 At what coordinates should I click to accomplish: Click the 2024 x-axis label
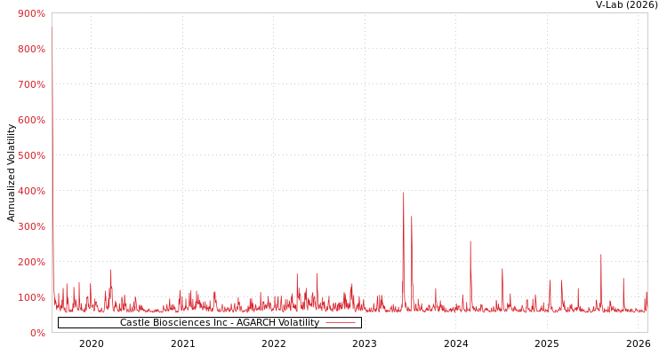(x=456, y=343)
